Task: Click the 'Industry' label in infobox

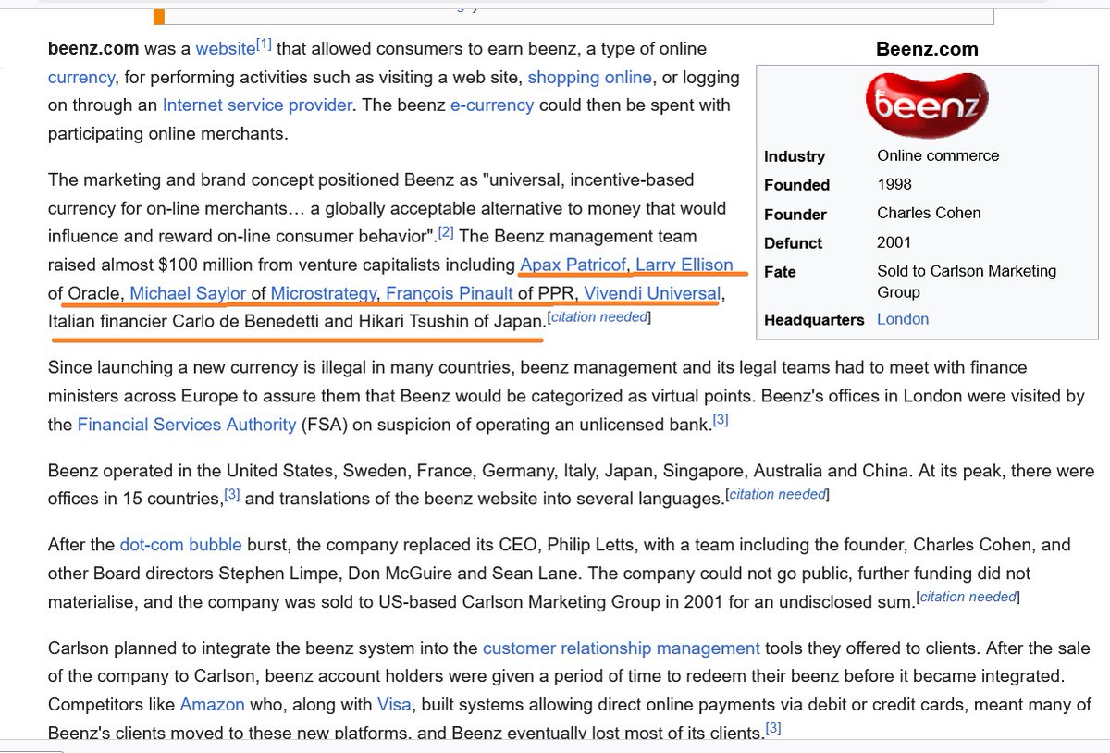Action: (794, 156)
